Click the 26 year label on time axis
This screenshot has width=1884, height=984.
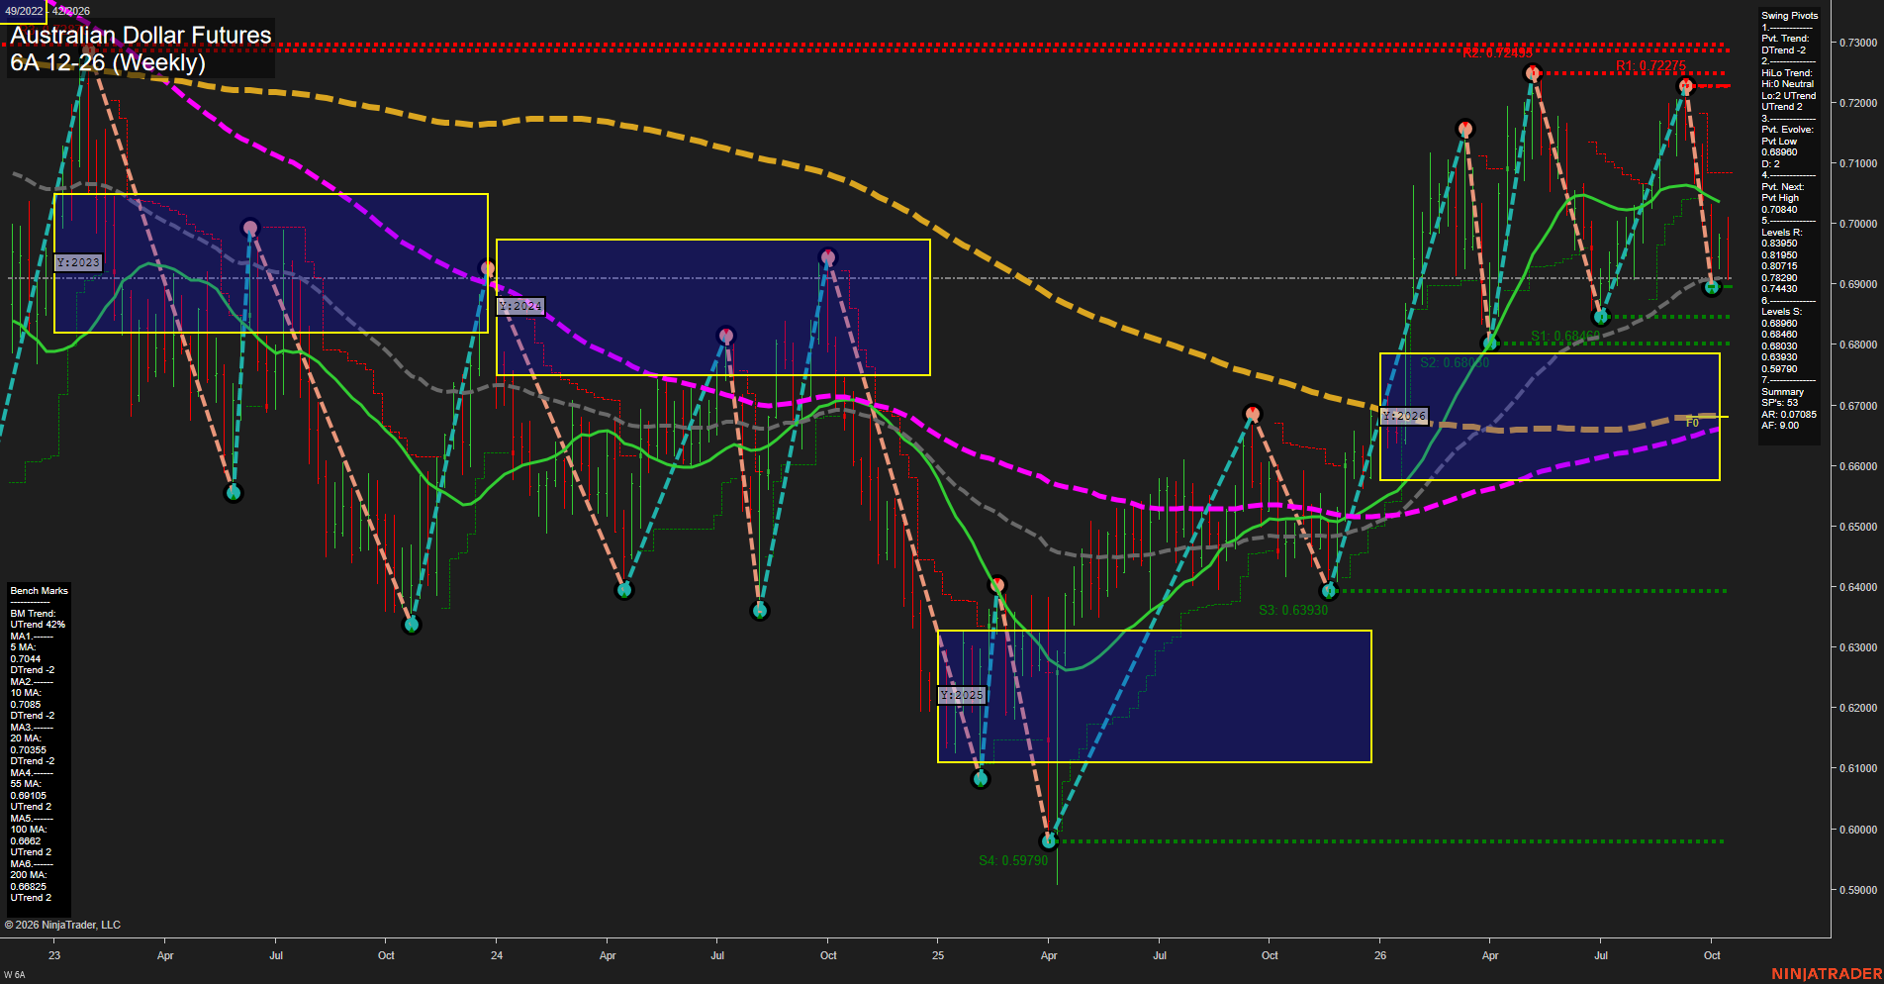(1380, 955)
